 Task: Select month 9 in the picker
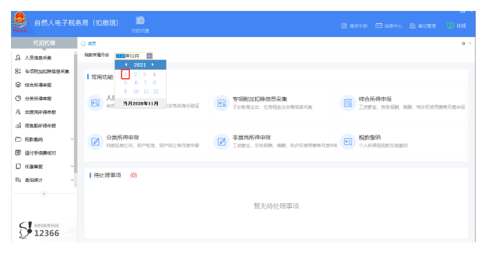126,92
